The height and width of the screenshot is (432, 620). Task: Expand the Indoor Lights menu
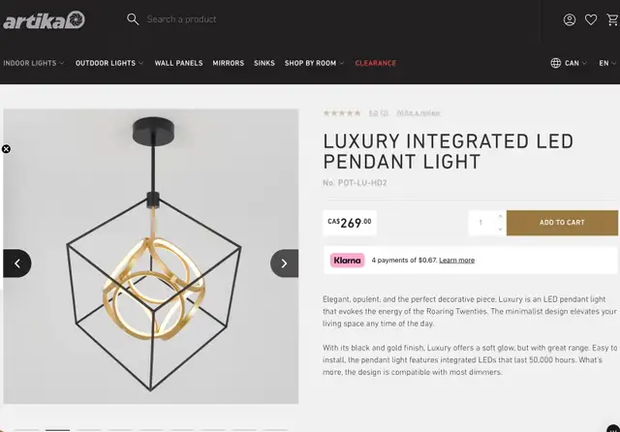pos(33,63)
